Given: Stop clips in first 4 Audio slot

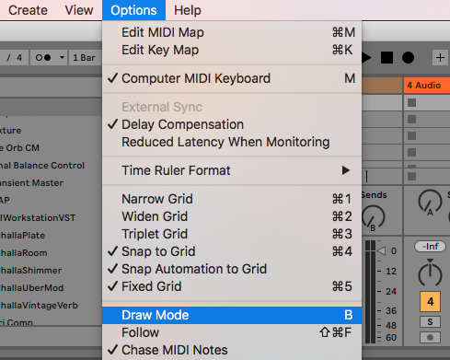Looking at the screenshot, I should click(x=411, y=102).
